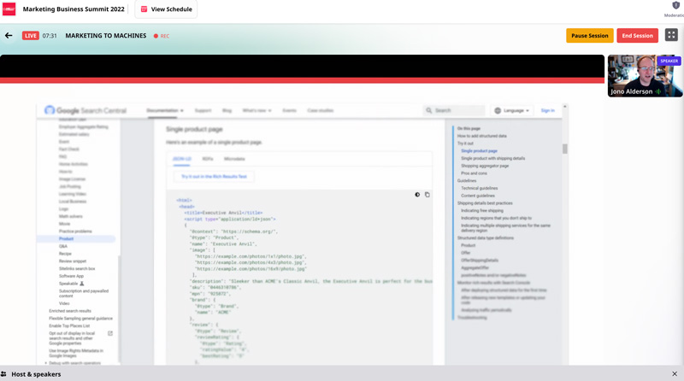Open the Case studies menu item
This screenshot has height=381, width=684.
point(320,111)
